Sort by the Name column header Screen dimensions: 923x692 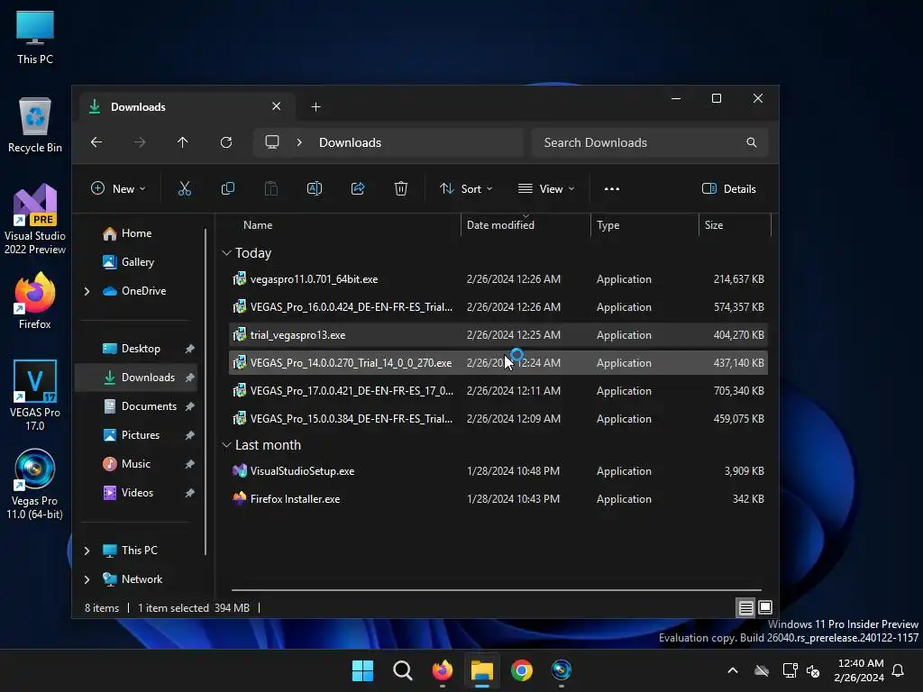[x=344, y=225]
